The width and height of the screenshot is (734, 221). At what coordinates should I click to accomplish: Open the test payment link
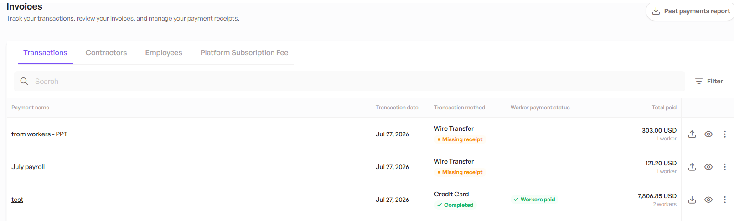[17, 200]
